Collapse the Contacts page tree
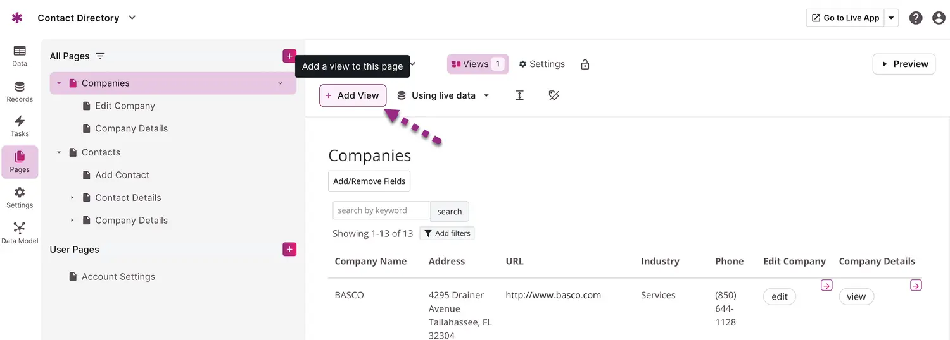The height and width of the screenshot is (340, 950). [x=59, y=152]
